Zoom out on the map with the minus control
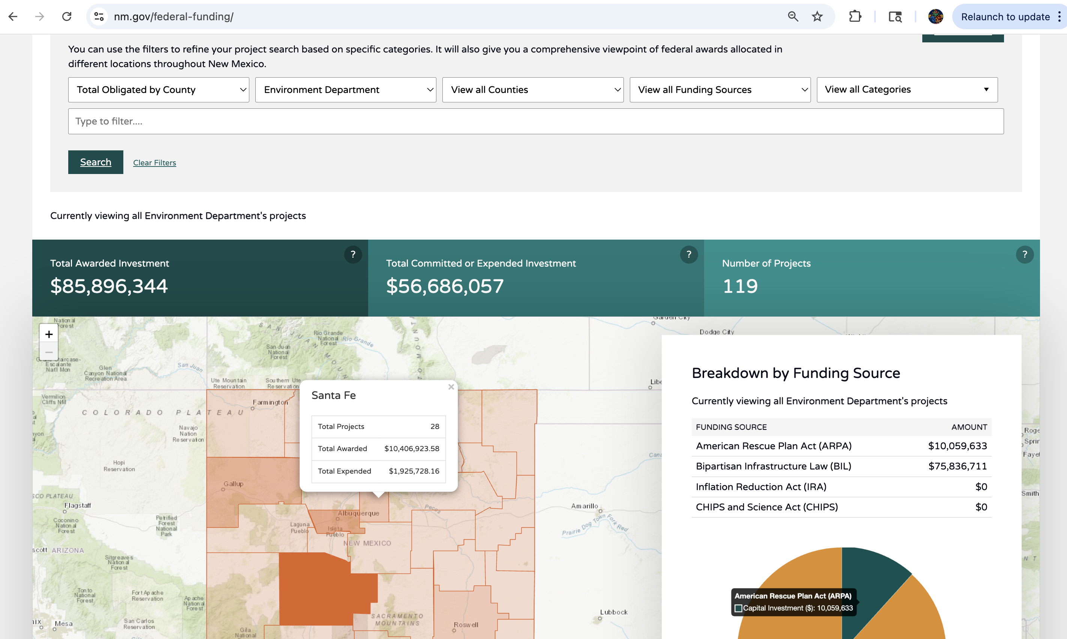This screenshot has width=1067, height=639. click(x=49, y=352)
